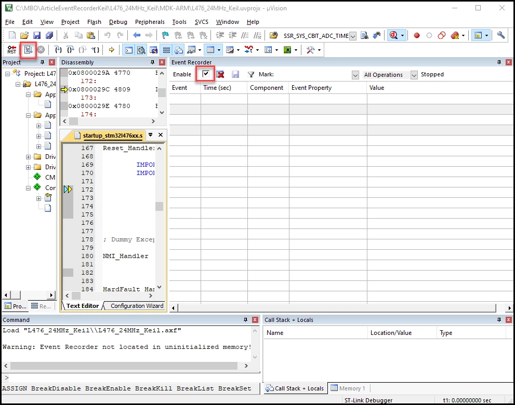Click the Save All icon
The image size is (515, 405).
click(x=49, y=35)
